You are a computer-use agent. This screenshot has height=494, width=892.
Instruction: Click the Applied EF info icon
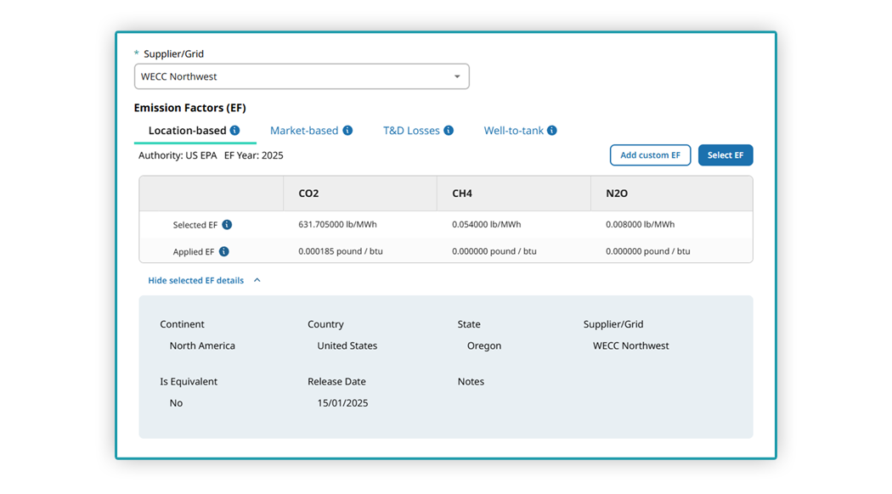coord(223,252)
